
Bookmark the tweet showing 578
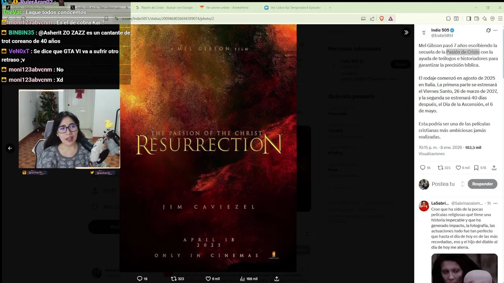[476, 167]
